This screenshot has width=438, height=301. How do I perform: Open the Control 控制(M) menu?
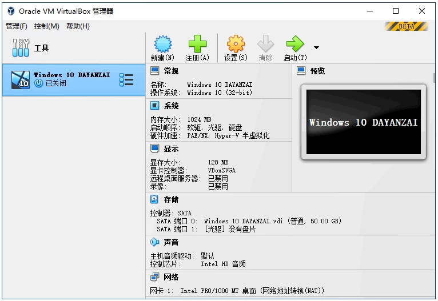pos(46,26)
